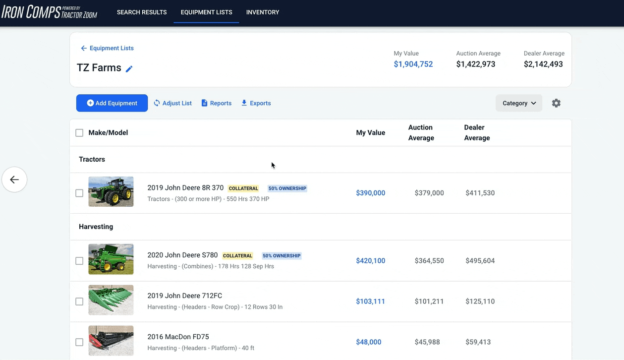Open the Search Results tab

click(x=142, y=12)
